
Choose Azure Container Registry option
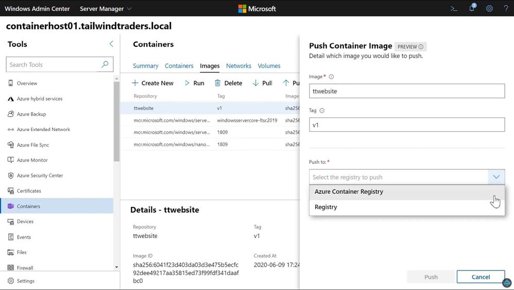(407, 192)
